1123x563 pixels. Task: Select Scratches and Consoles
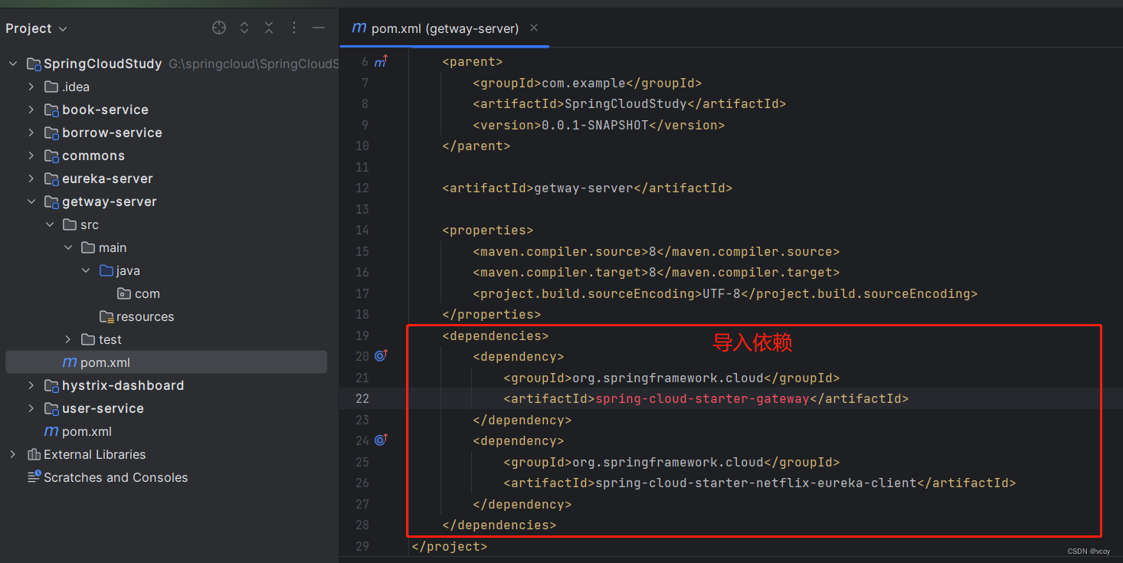pyautogui.click(x=116, y=477)
